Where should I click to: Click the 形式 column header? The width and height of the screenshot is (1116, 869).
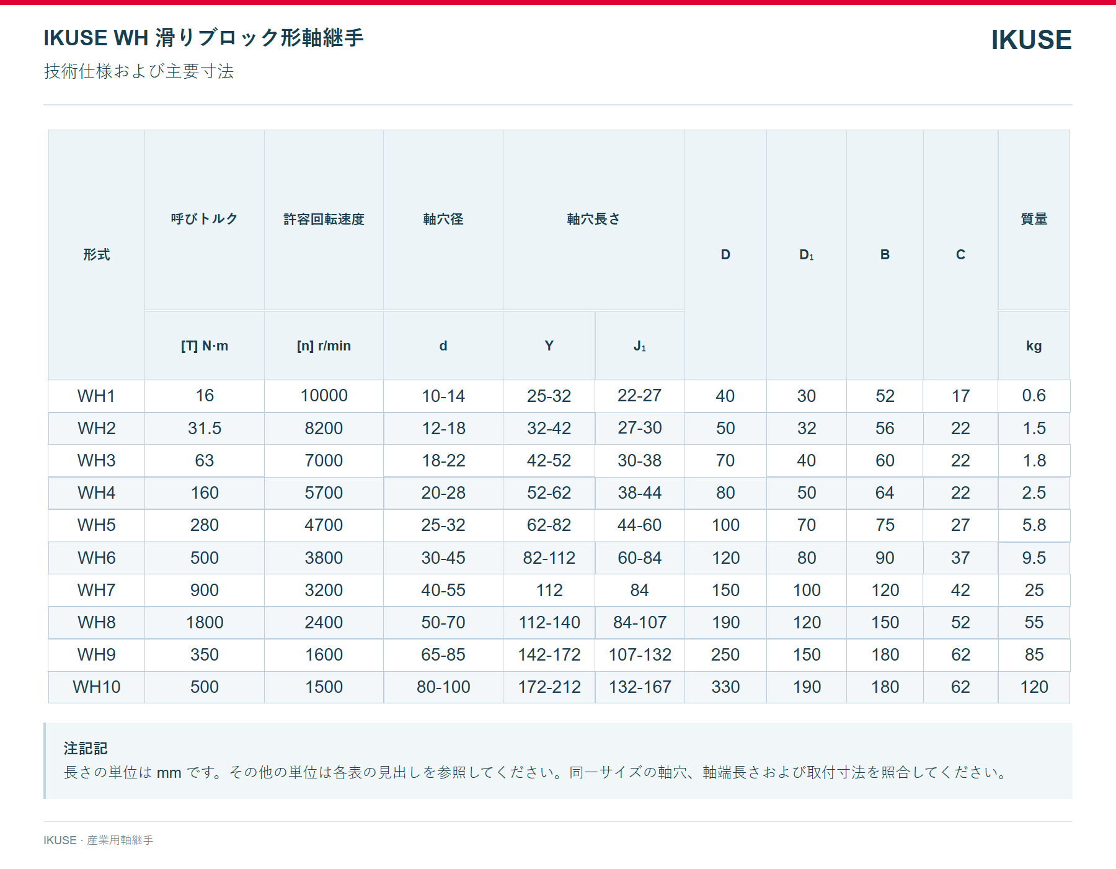[x=97, y=255]
